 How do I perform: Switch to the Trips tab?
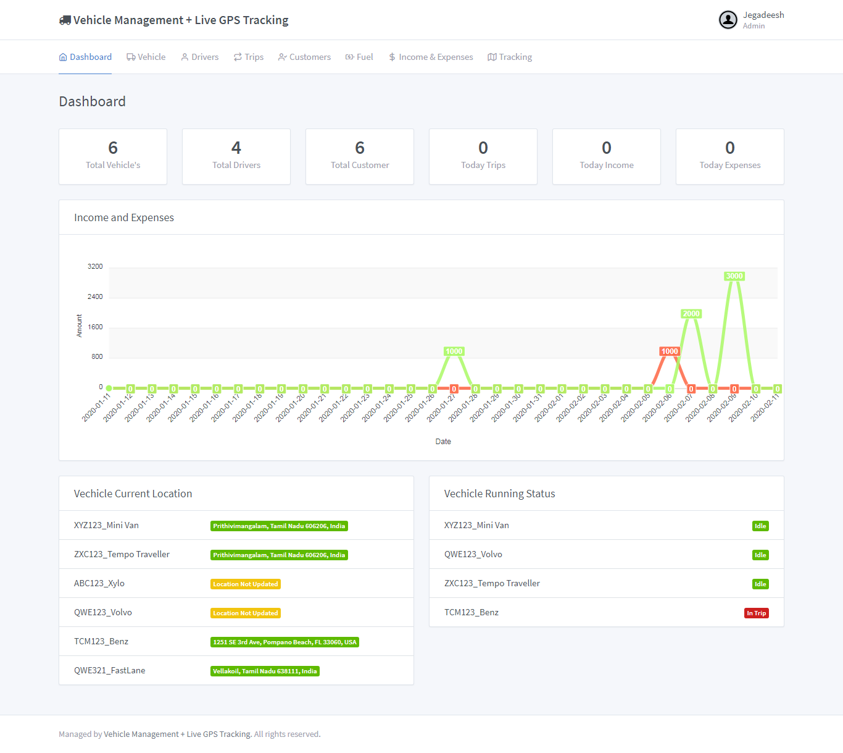(254, 57)
